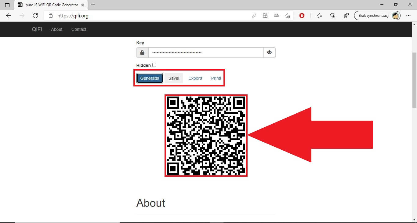Click the "Key" field label
417x223 pixels.
(140, 43)
